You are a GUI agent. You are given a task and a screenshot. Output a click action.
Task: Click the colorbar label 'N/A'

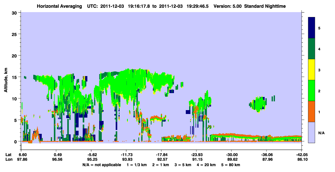pos(321,133)
